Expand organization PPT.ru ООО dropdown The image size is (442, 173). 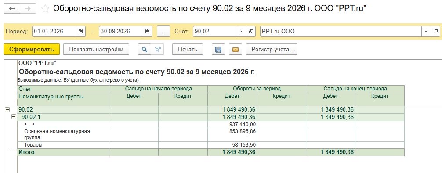[x=426, y=31]
